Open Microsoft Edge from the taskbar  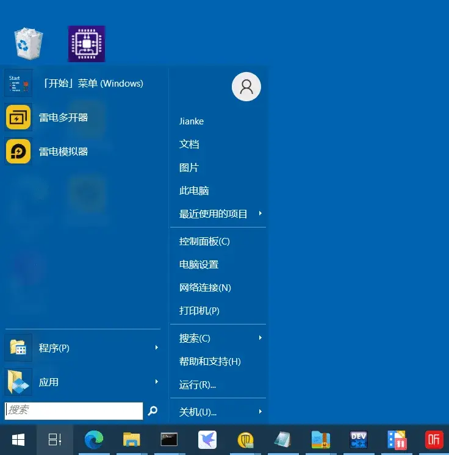94,440
